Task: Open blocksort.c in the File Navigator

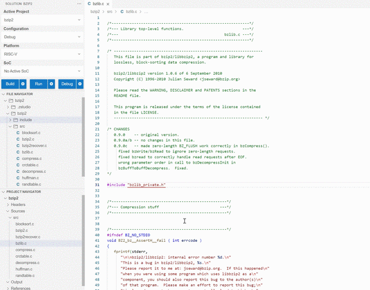Action: [31, 133]
